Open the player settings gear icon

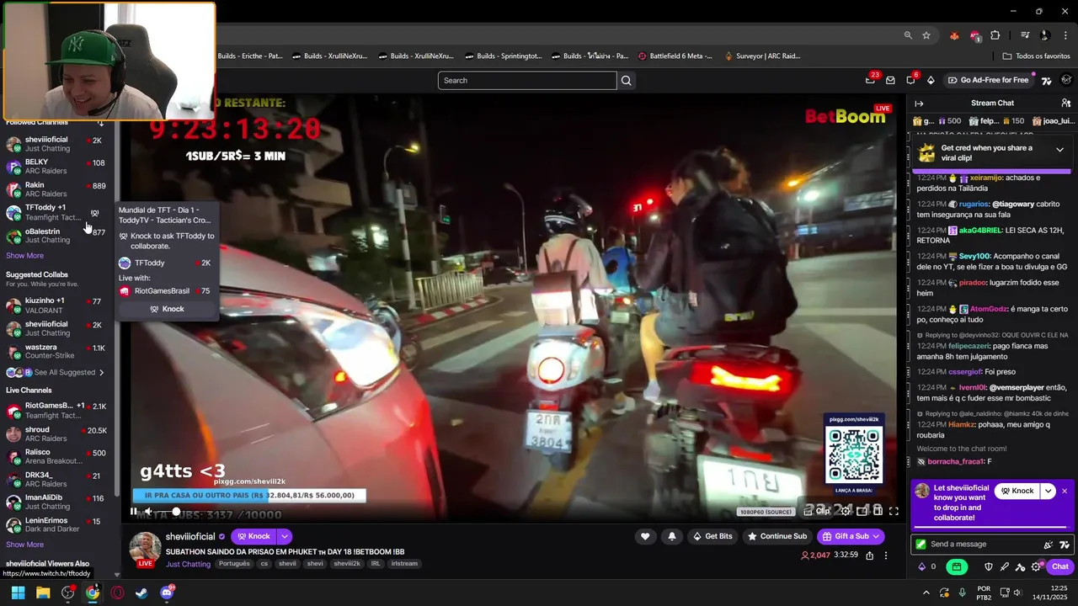point(846,511)
